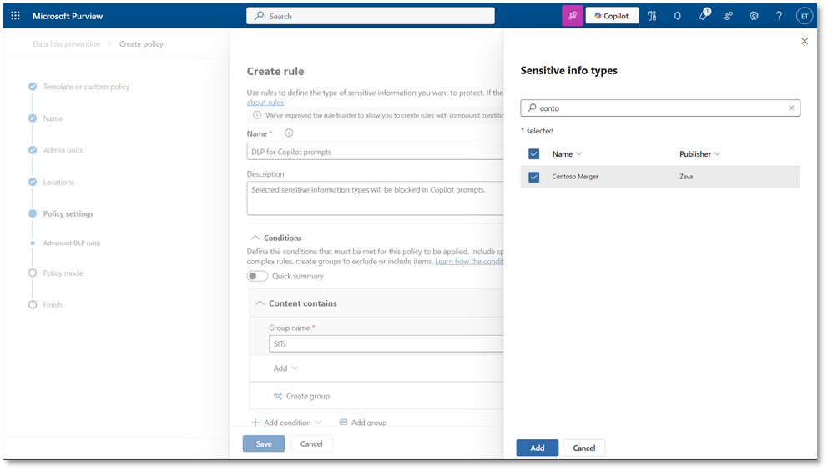Uncheck the Contoso Merger checkbox
Screen dimensions: 828x471
534,177
